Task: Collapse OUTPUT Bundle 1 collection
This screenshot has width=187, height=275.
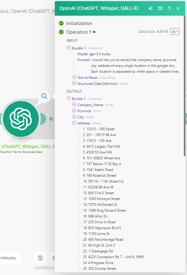Action: tap(68, 98)
